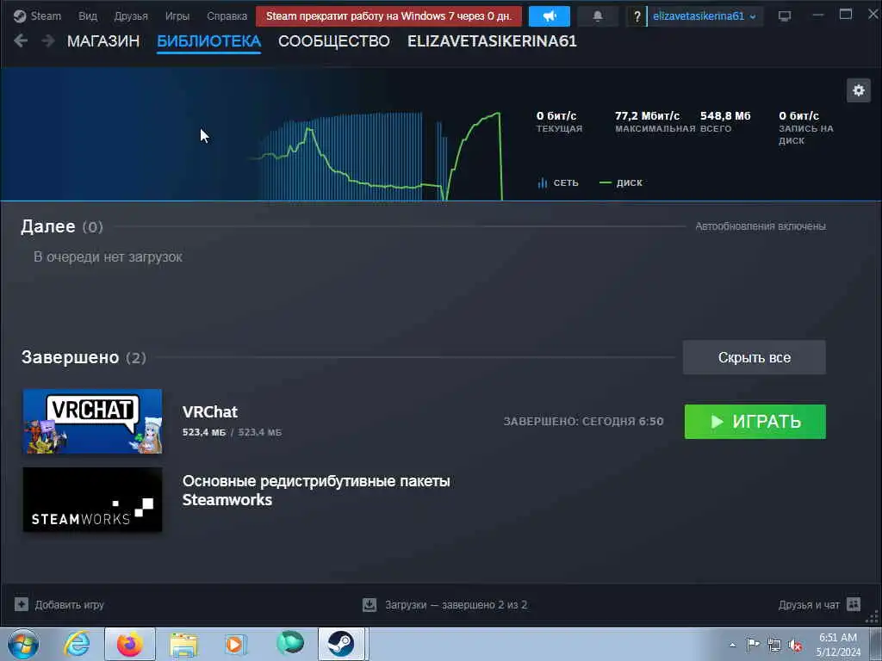Viewport: 882px width, 661px height.
Task: Click the 77,2 Мбит/с peak speed value
Action: tap(648, 116)
